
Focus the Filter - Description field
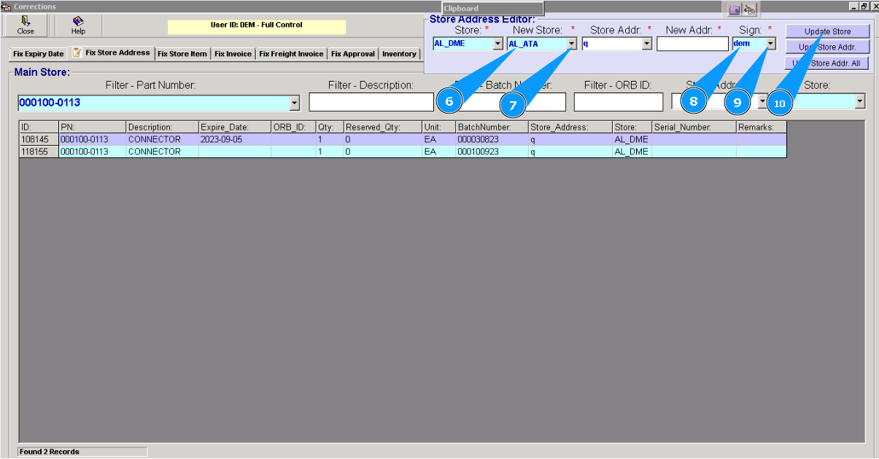[x=371, y=102]
